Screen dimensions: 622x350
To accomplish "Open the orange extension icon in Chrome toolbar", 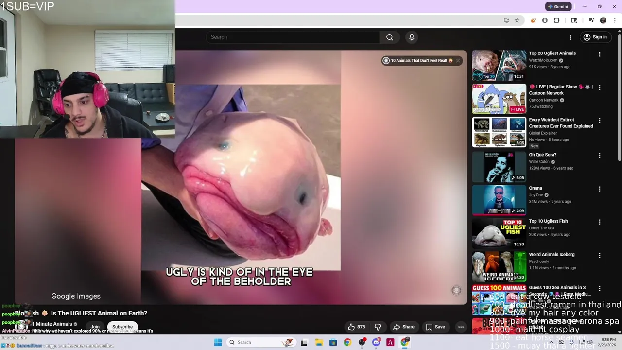I will point(533,20).
